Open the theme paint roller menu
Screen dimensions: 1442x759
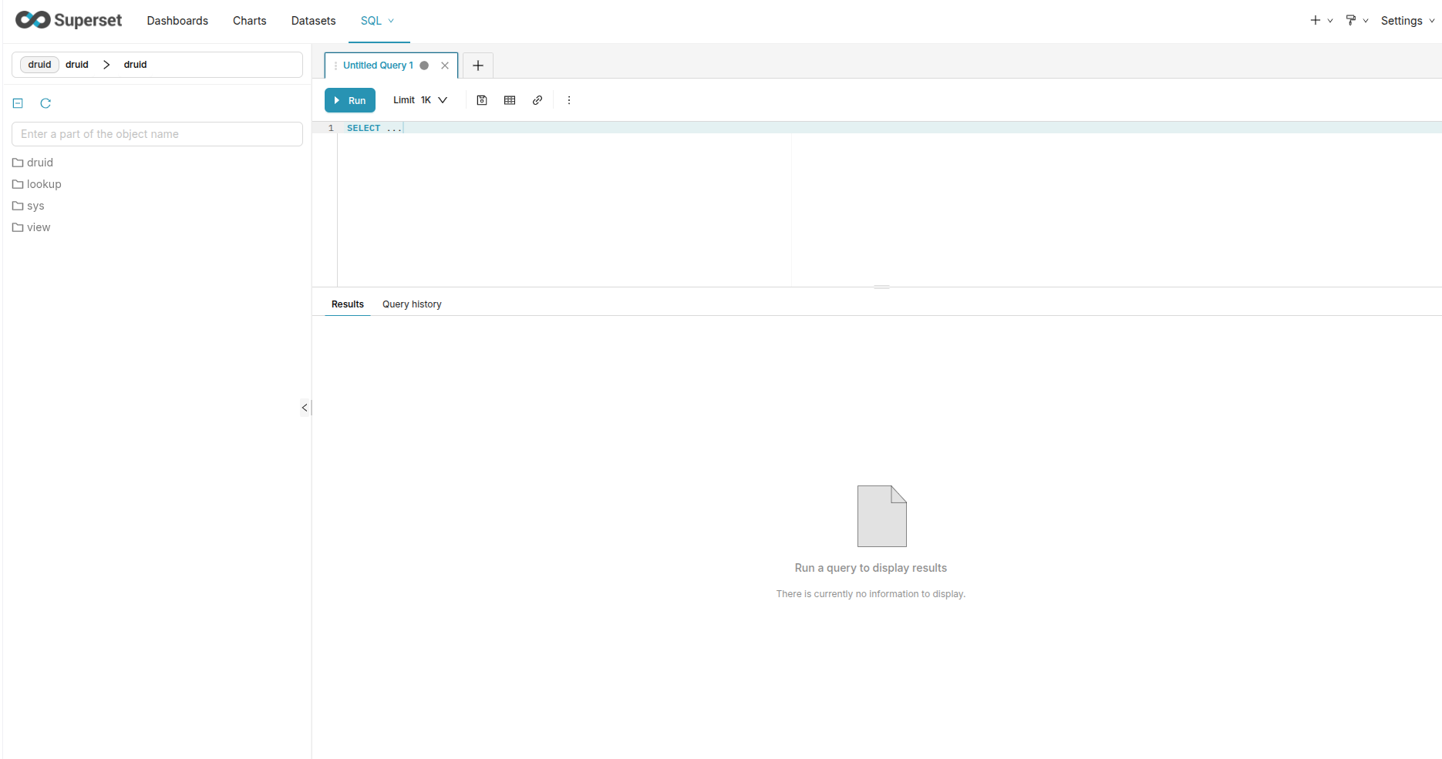click(1356, 21)
